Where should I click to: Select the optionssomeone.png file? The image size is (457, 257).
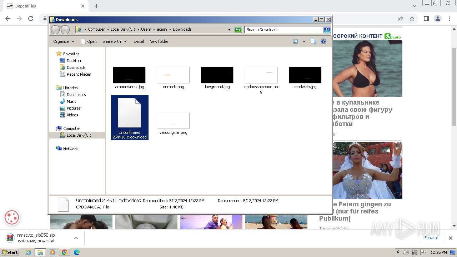coord(261,80)
